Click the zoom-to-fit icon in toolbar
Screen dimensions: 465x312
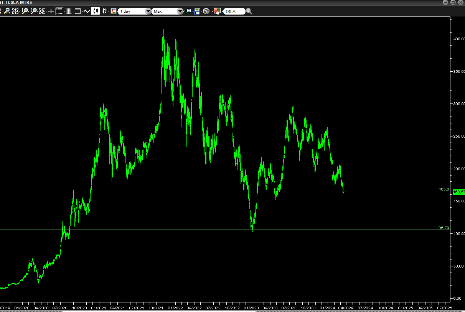pos(15,11)
